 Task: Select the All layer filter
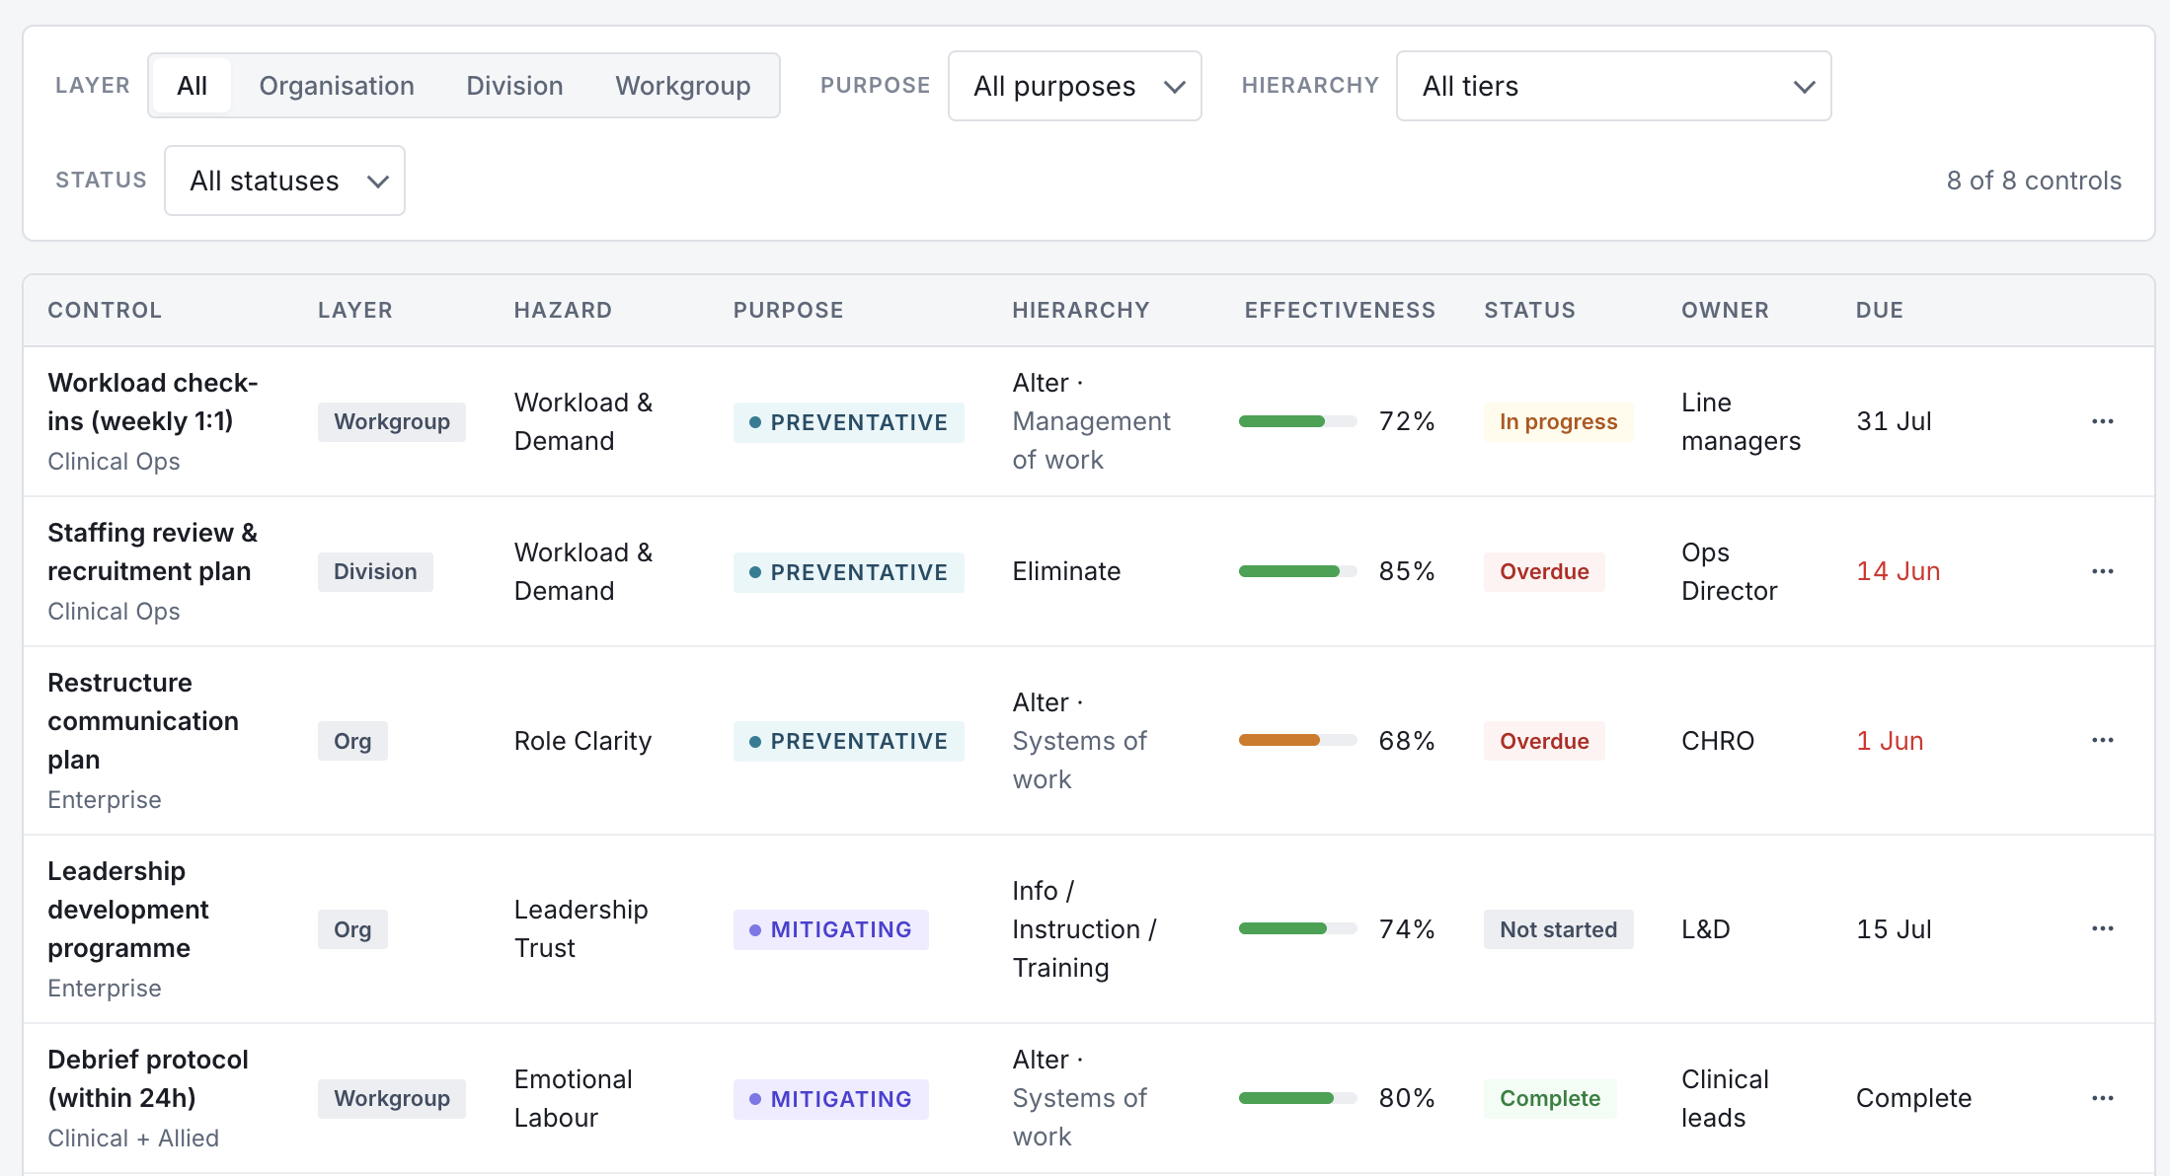point(192,86)
